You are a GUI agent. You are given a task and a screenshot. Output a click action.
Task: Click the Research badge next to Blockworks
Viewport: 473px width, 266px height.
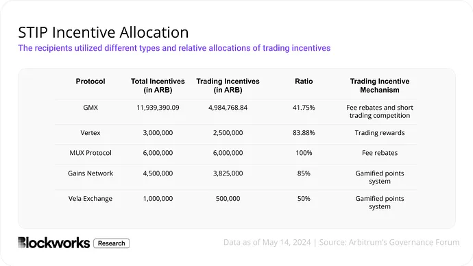coord(111,243)
